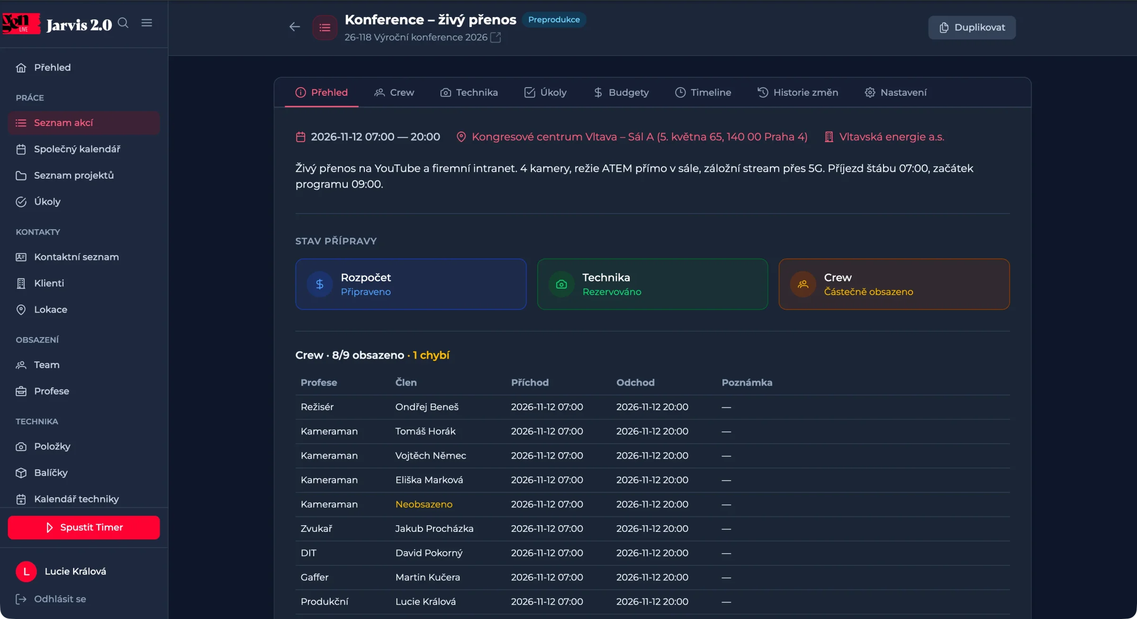
Task: Open Seznam projektů in sidebar
Action: coord(84,176)
